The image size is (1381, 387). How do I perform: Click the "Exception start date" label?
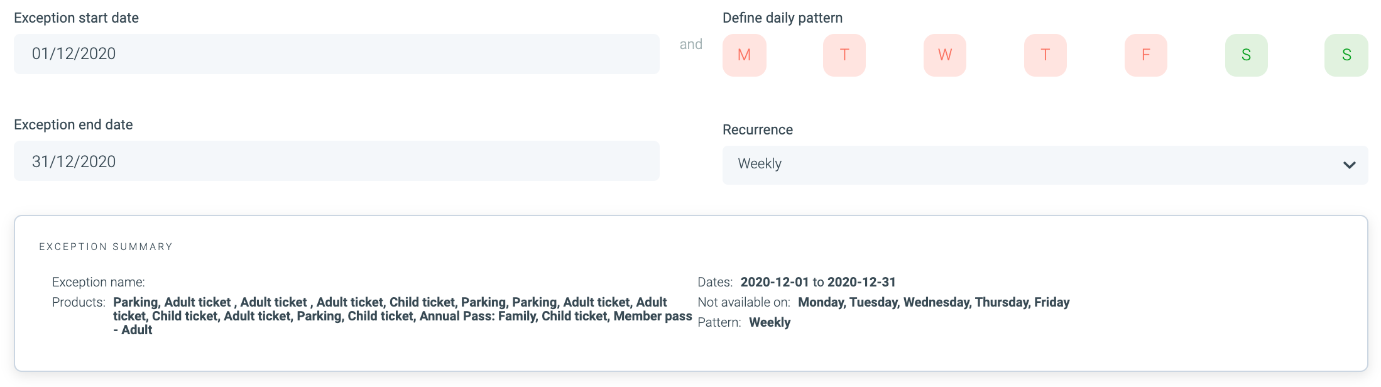click(76, 18)
